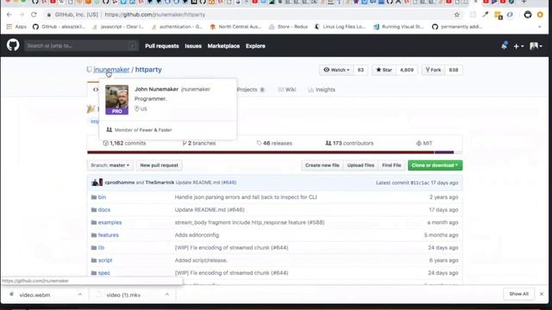Open the user avatar menu in header
Viewport: 552px width, 310px height.
pos(536,46)
